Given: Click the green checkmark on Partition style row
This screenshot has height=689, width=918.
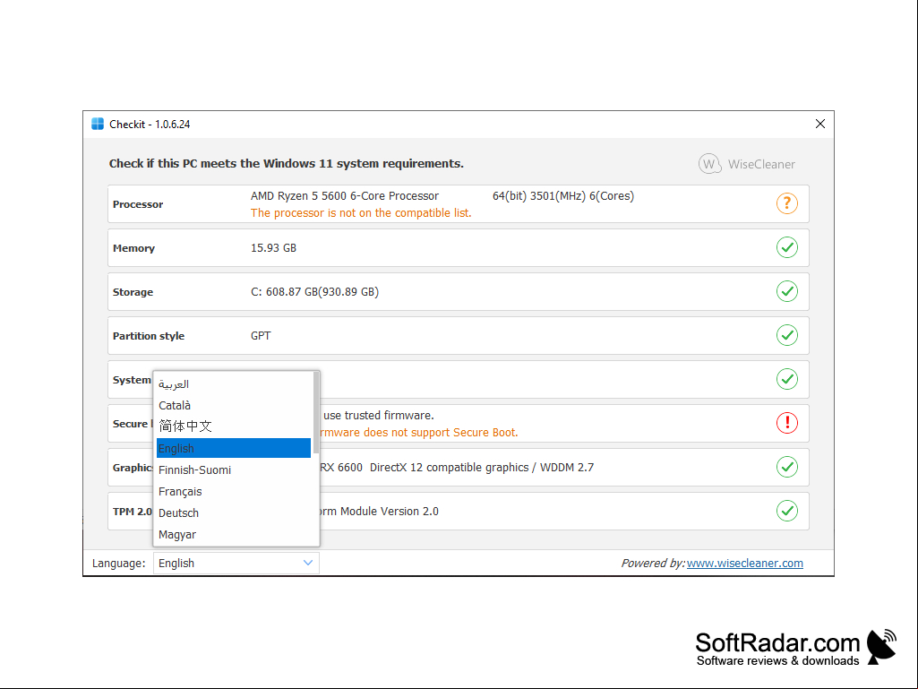Looking at the screenshot, I should (x=787, y=336).
